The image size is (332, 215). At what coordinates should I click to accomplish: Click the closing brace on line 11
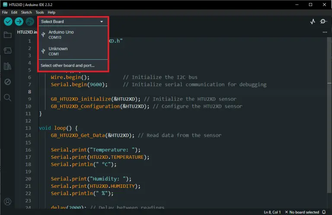pos(41,113)
